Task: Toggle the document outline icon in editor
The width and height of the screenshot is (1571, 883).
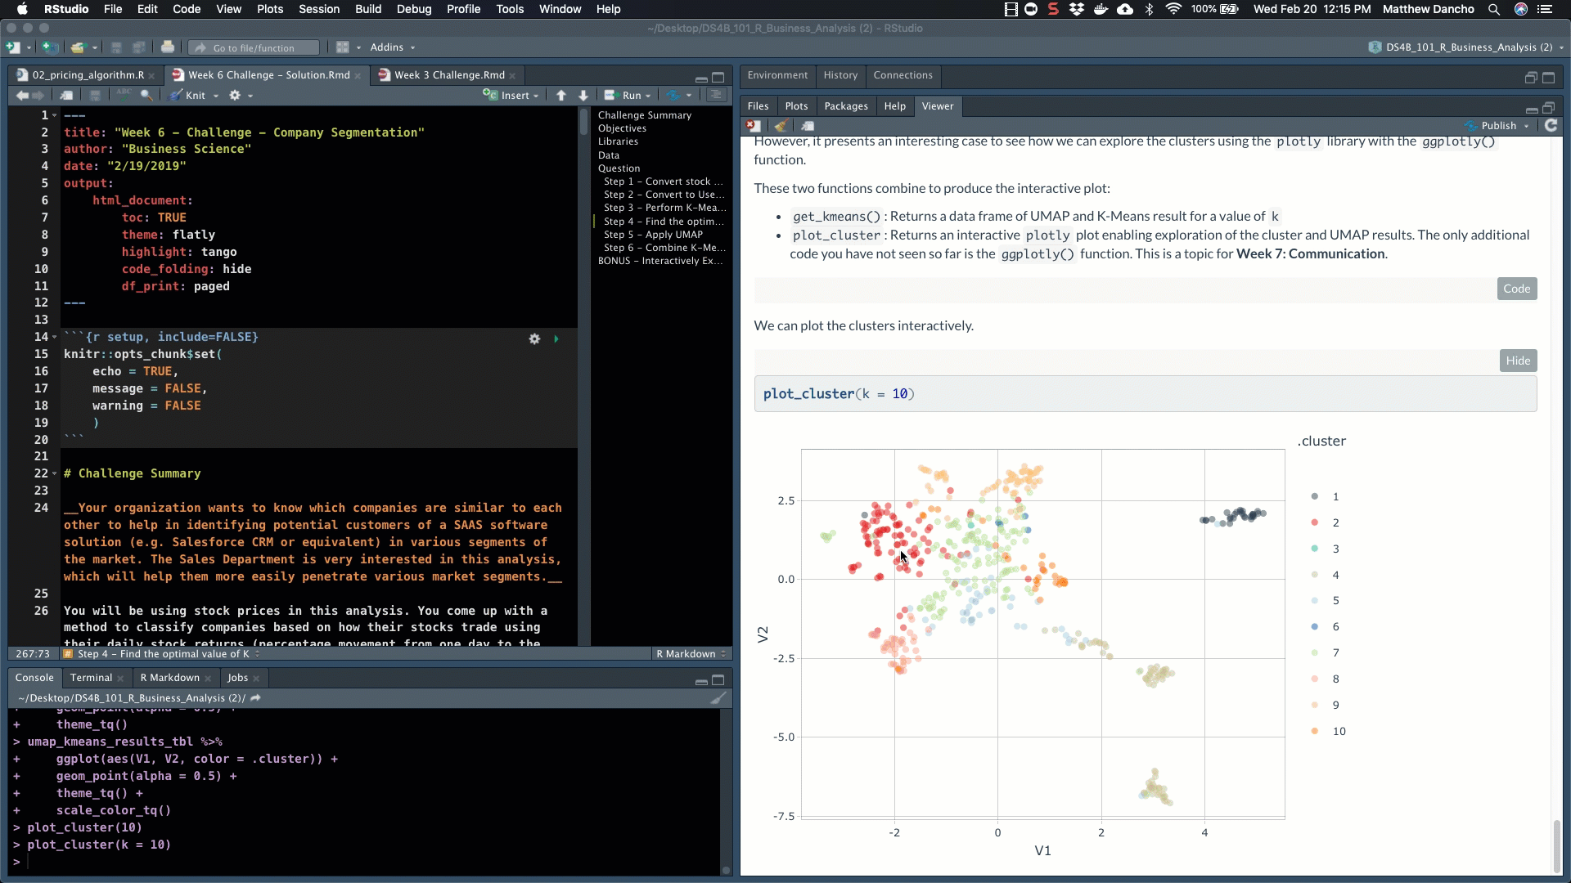Action: [716, 95]
